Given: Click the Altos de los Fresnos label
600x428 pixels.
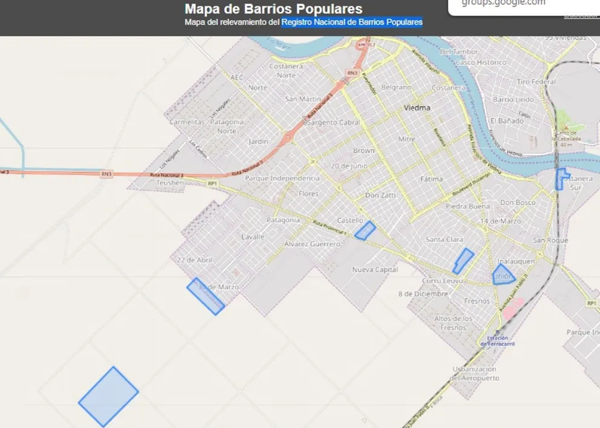Looking at the screenshot, I should 454,322.
